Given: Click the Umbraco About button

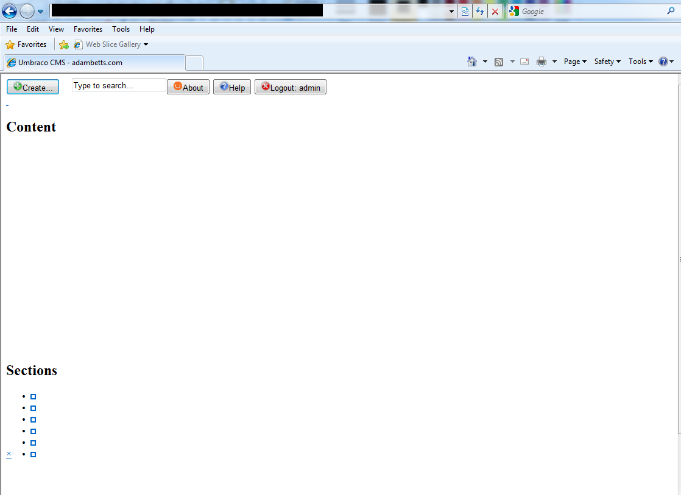Looking at the screenshot, I should coord(188,87).
